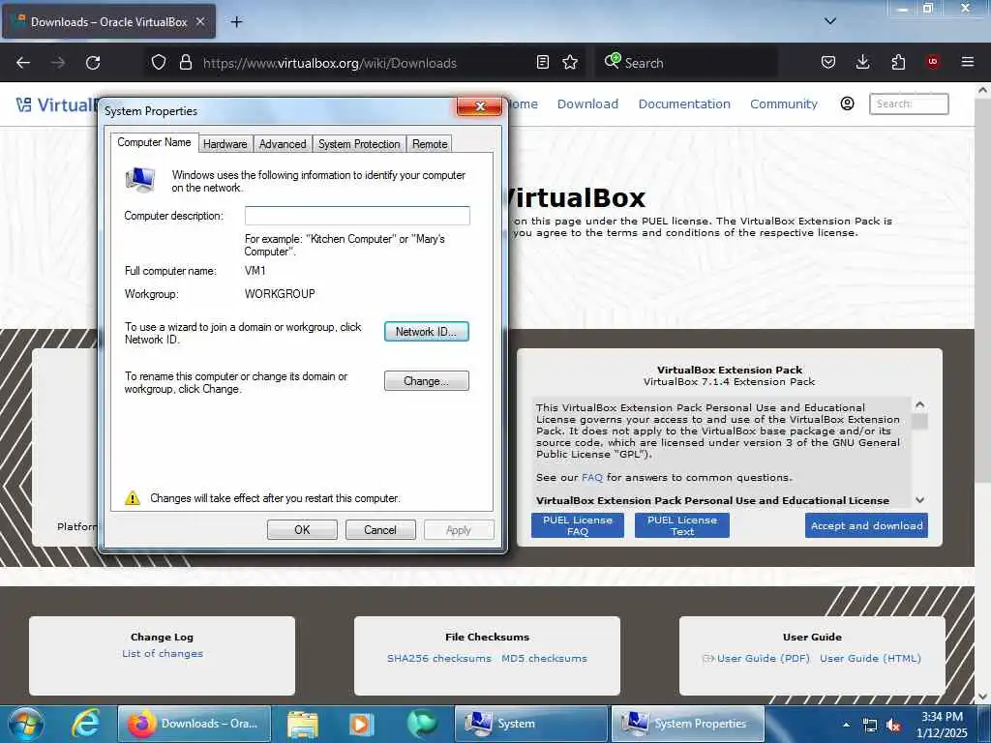This screenshot has width=991, height=743.
Task: Close System Properties with red X
Action: click(x=480, y=106)
